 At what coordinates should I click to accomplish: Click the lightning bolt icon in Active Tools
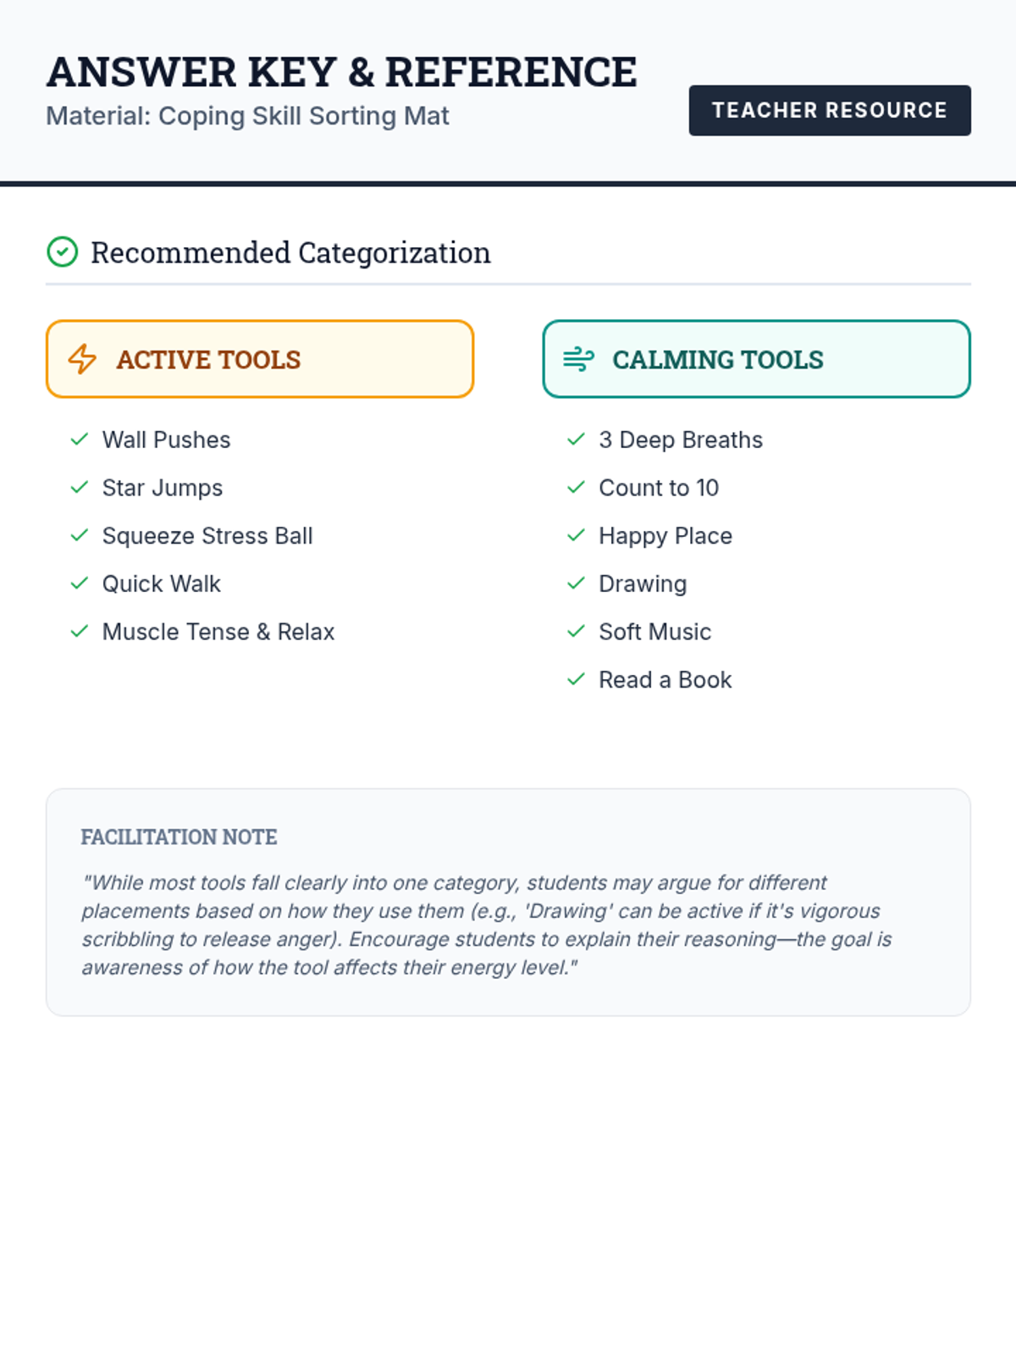[x=82, y=359]
